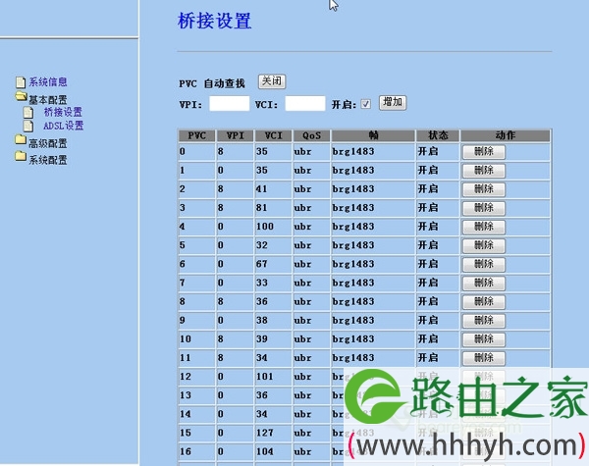Click 开启 status in PVC 5 row
This screenshot has width=589, height=466.
428,245
